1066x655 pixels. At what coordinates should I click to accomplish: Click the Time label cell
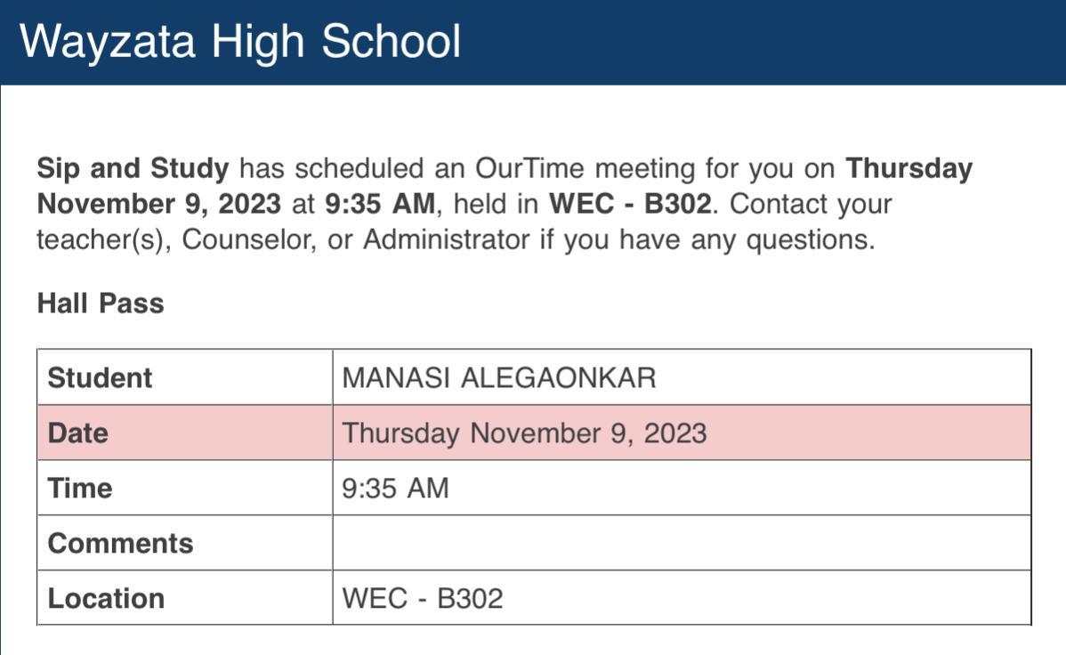tap(80, 488)
